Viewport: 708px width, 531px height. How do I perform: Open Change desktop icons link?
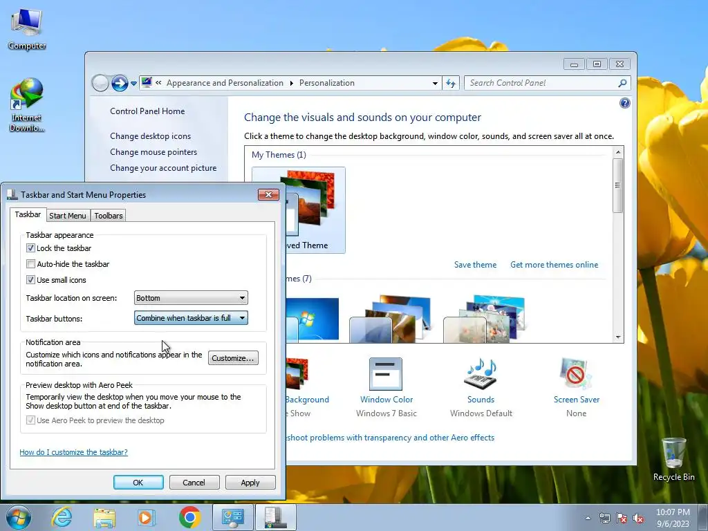(150, 136)
